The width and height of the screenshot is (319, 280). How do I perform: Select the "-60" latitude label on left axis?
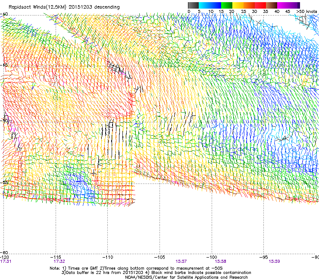pyautogui.click(x=4, y=252)
